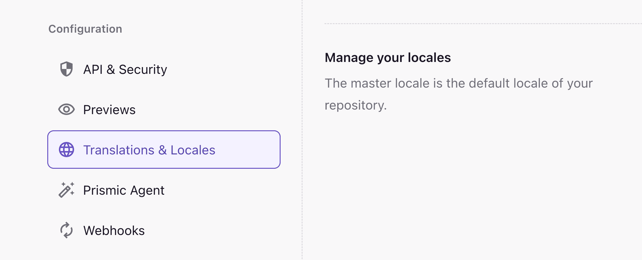Screen dimensions: 642x260
Task: Click the Webhooks label text
Action: click(114, 230)
